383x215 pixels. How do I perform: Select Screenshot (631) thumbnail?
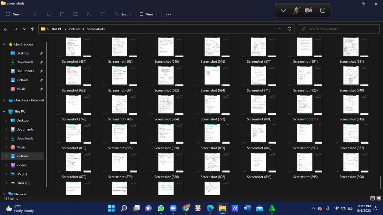[x=352, y=47]
